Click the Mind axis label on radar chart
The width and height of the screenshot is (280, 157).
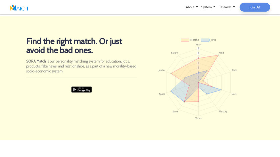point(221,53)
